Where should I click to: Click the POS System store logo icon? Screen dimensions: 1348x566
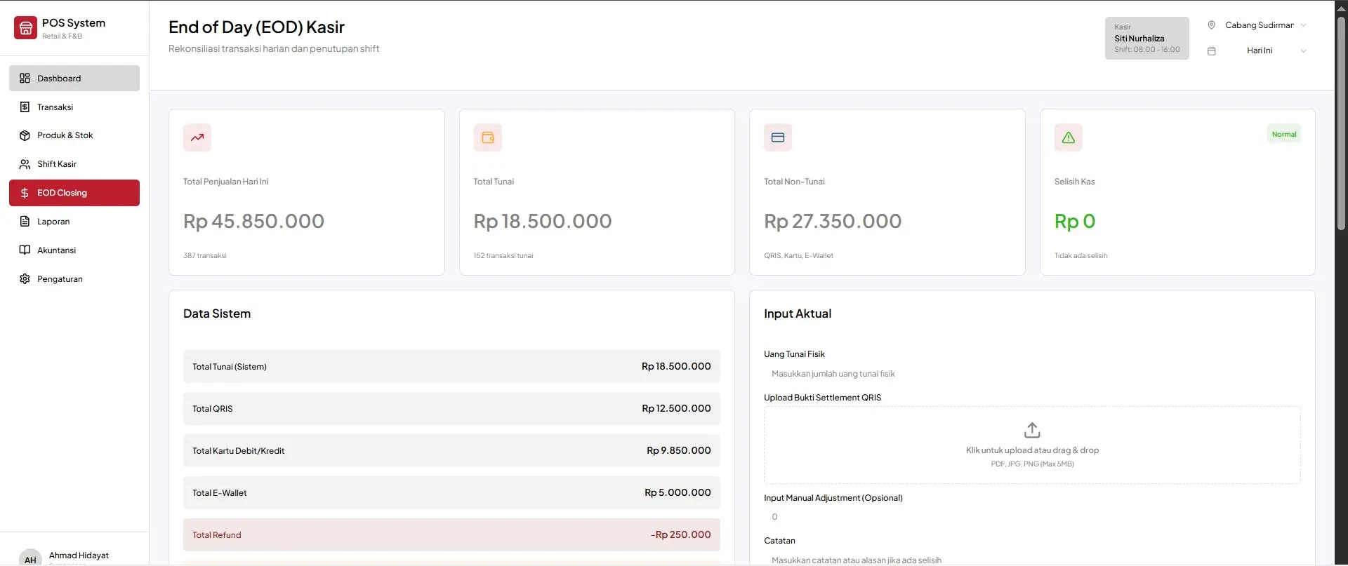tap(25, 28)
